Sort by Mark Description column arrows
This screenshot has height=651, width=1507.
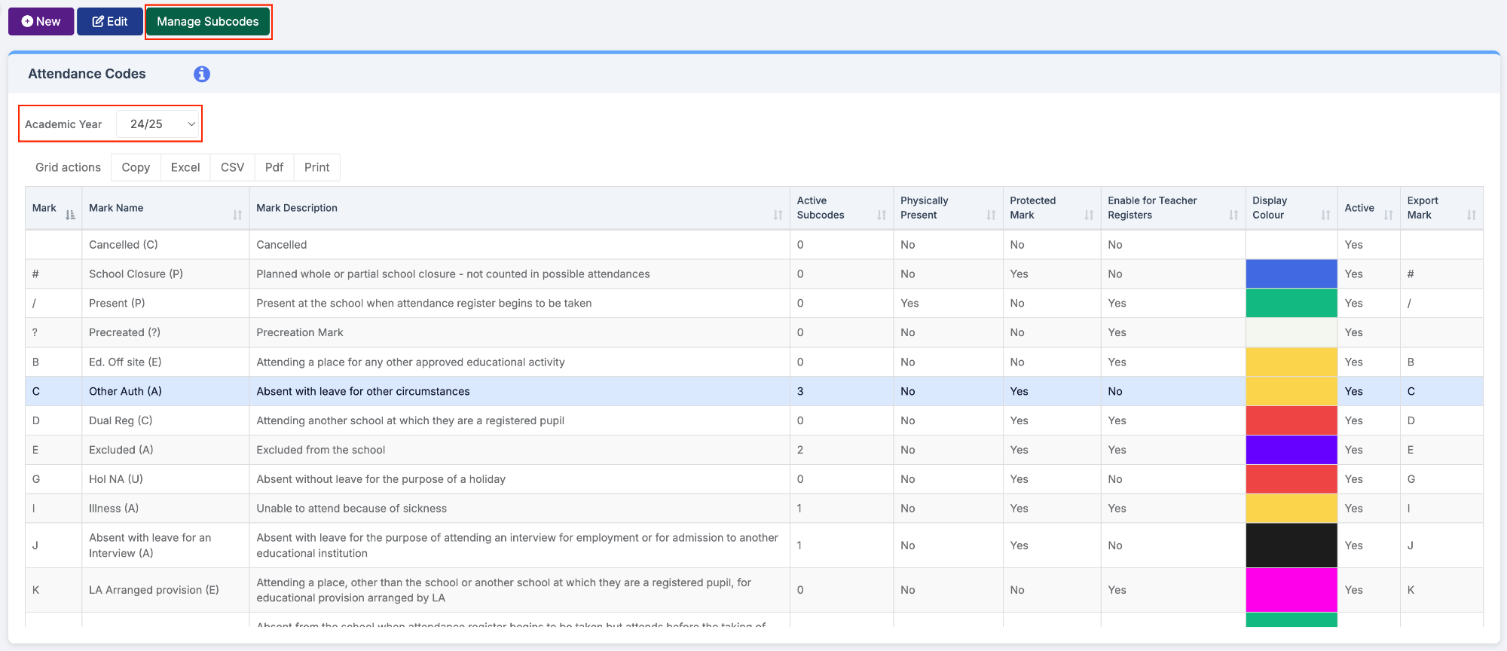coord(778,215)
